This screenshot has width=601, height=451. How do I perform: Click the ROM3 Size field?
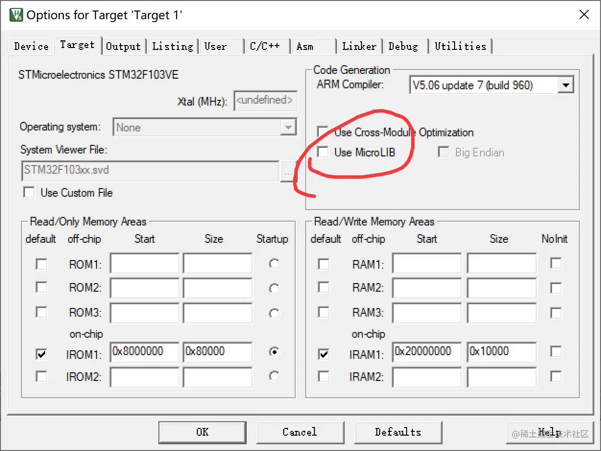point(217,312)
